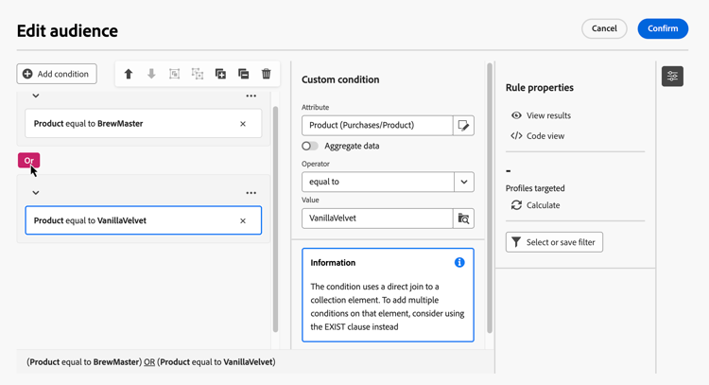Viewport: 709px width, 385px height.
Task: Open the value picker icon beside VanillaVelvet
Action: coord(463,219)
